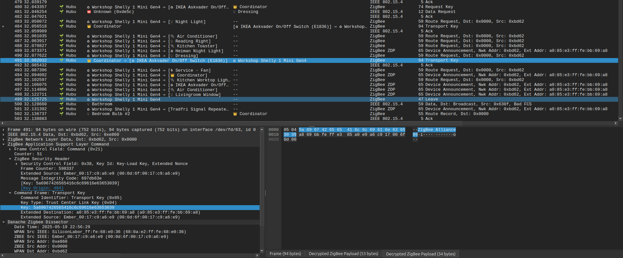Open Decrypted ZigBee Payload (53 bytes) tab
This screenshot has width=623, height=258.
pyautogui.click(x=343, y=254)
